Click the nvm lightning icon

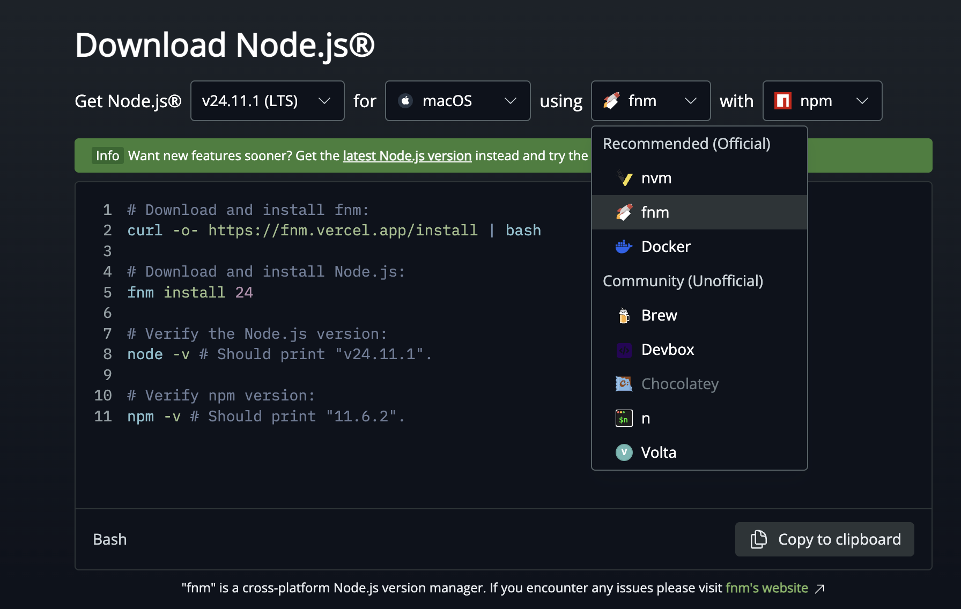point(624,178)
